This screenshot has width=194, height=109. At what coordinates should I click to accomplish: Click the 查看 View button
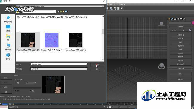pos(6,92)
